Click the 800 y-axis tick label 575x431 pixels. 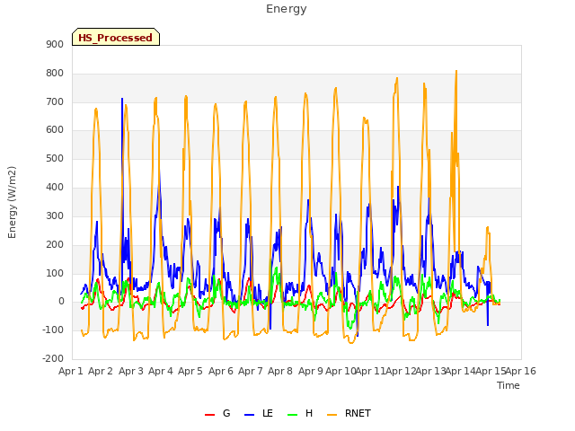point(55,74)
